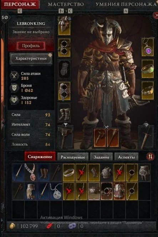Select the chest armor in inventory

pos(107,172)
